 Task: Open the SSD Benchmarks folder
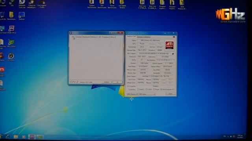(x=102, y=4)
